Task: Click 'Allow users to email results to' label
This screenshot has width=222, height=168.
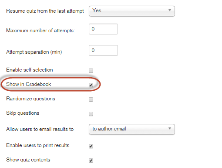Action: tap(40, 129)
